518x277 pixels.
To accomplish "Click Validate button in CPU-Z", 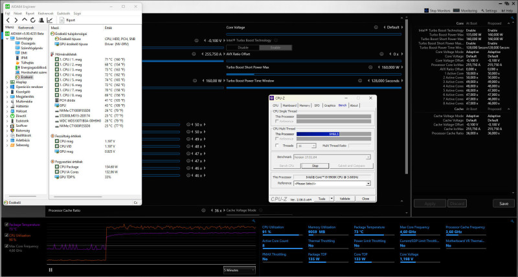I will [x=345, y=199].
